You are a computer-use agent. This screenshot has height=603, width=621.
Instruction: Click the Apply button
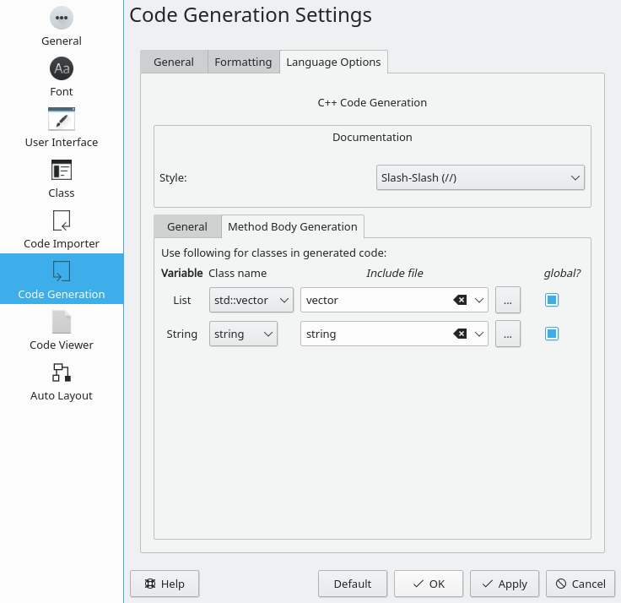click(x=505, y=584)
